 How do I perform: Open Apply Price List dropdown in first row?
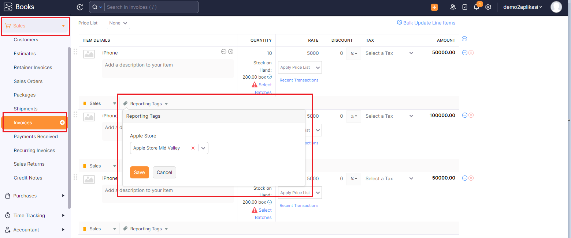300,67
